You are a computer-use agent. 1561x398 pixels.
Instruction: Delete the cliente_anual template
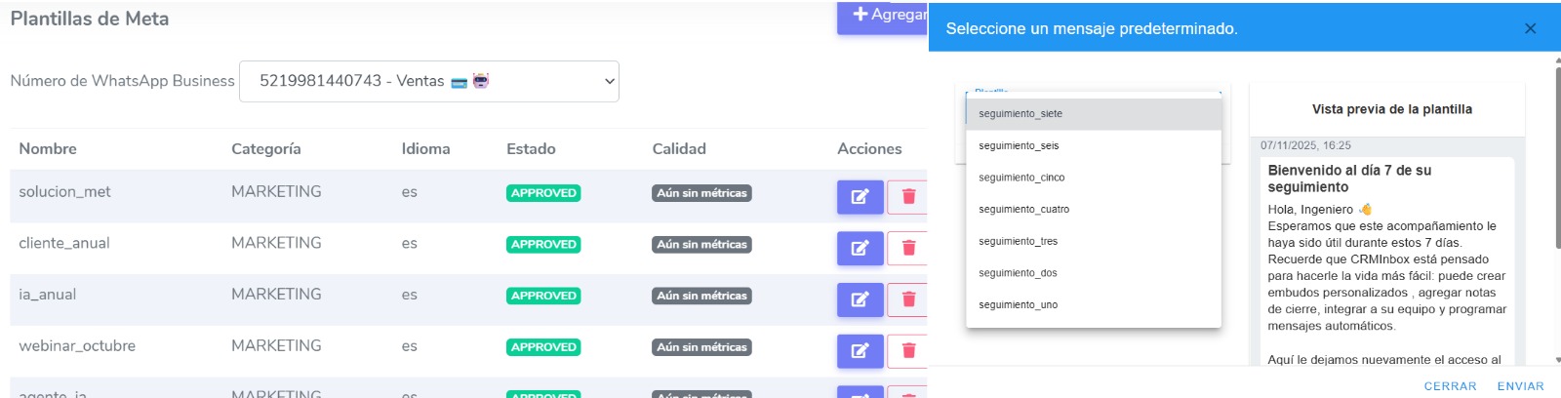point(907,248)
